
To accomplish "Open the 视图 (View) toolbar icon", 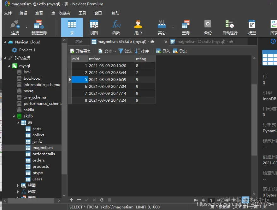I will (x=94, y=27).
